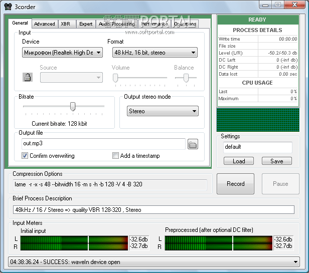Click the green CPU usage graph
Screen dimensions: 309x273
(258, 120)
